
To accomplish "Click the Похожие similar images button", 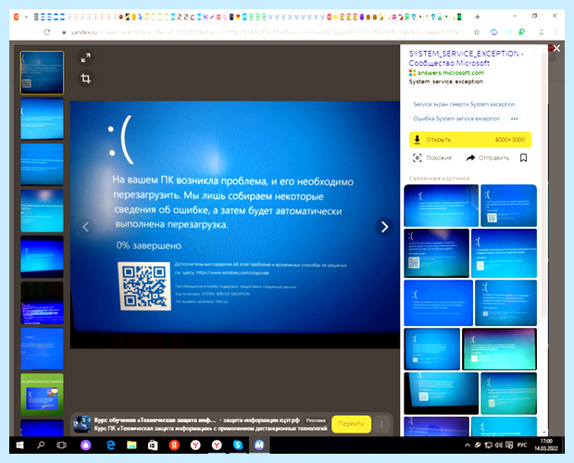I will tap(432, 157).
